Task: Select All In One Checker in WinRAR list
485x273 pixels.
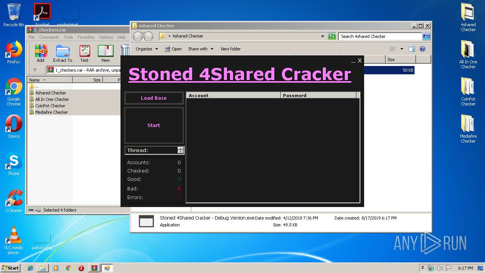Action: point(52,99)
